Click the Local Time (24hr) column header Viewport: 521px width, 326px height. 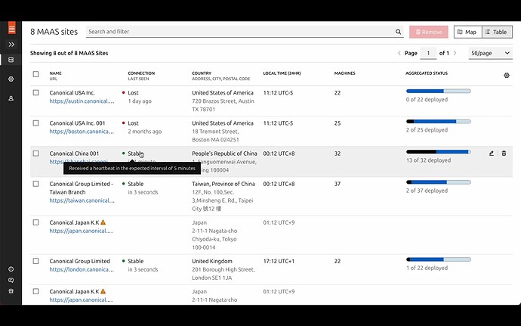coord(282,73)
